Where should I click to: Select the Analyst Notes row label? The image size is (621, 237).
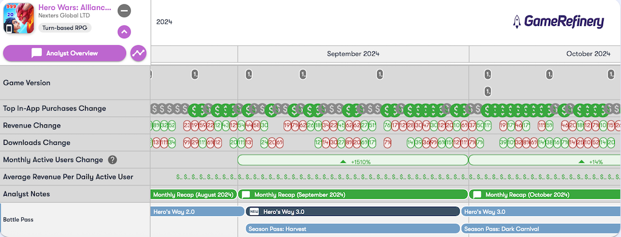click(27, 194)
